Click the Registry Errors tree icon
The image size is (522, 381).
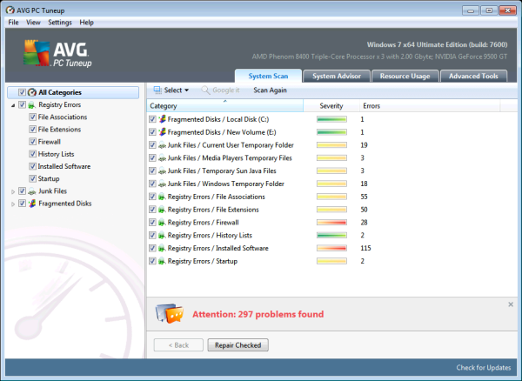[x=32, y=104]
